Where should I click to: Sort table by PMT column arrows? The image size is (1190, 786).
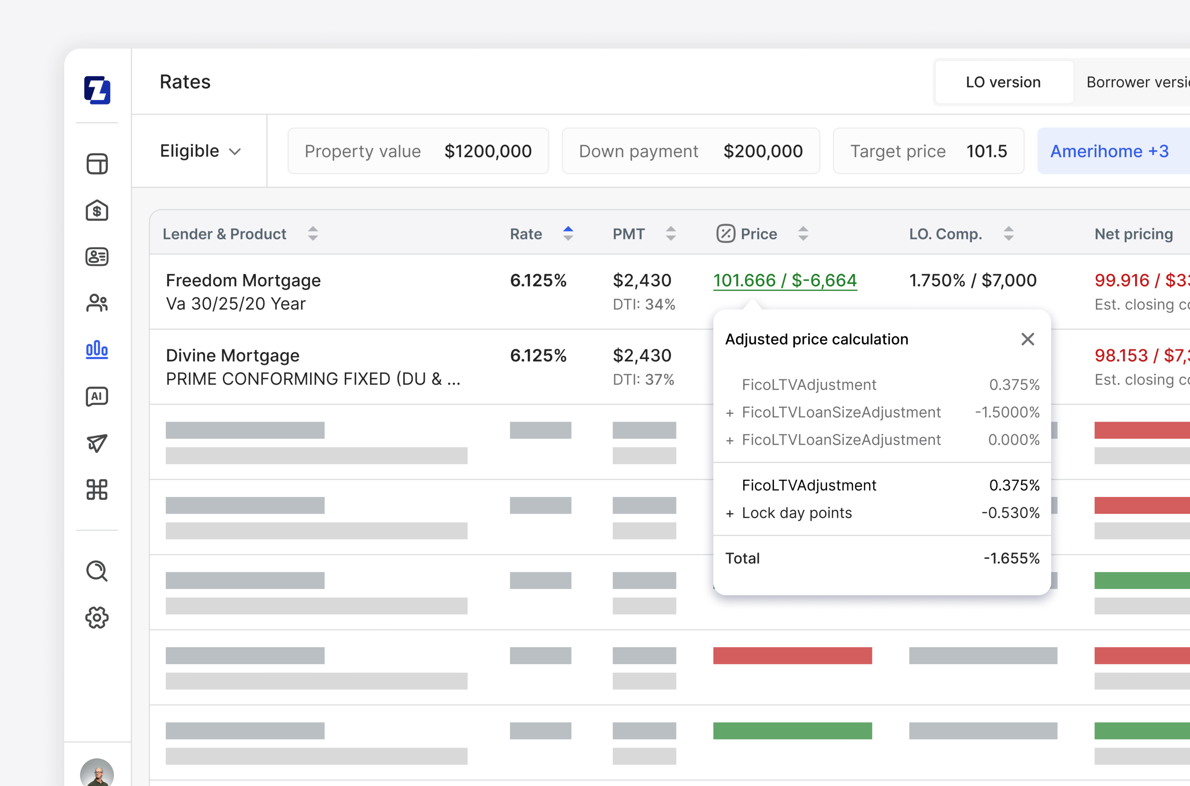click(x=671, y=233)
